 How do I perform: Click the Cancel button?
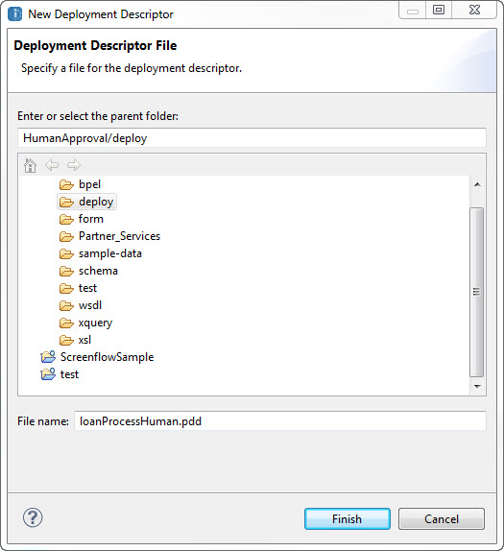[442, 518]
